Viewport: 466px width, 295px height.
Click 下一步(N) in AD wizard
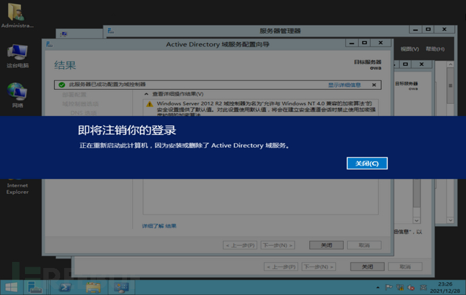tap(278, 245)
